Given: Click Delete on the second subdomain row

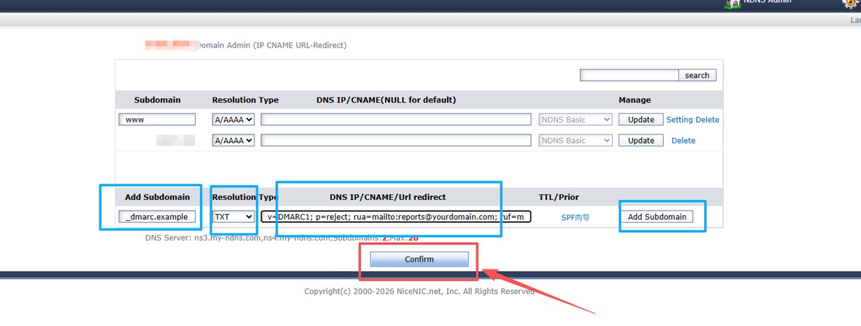Looking at the screenshot, I should pyautogui.click(x=684, y=140).
